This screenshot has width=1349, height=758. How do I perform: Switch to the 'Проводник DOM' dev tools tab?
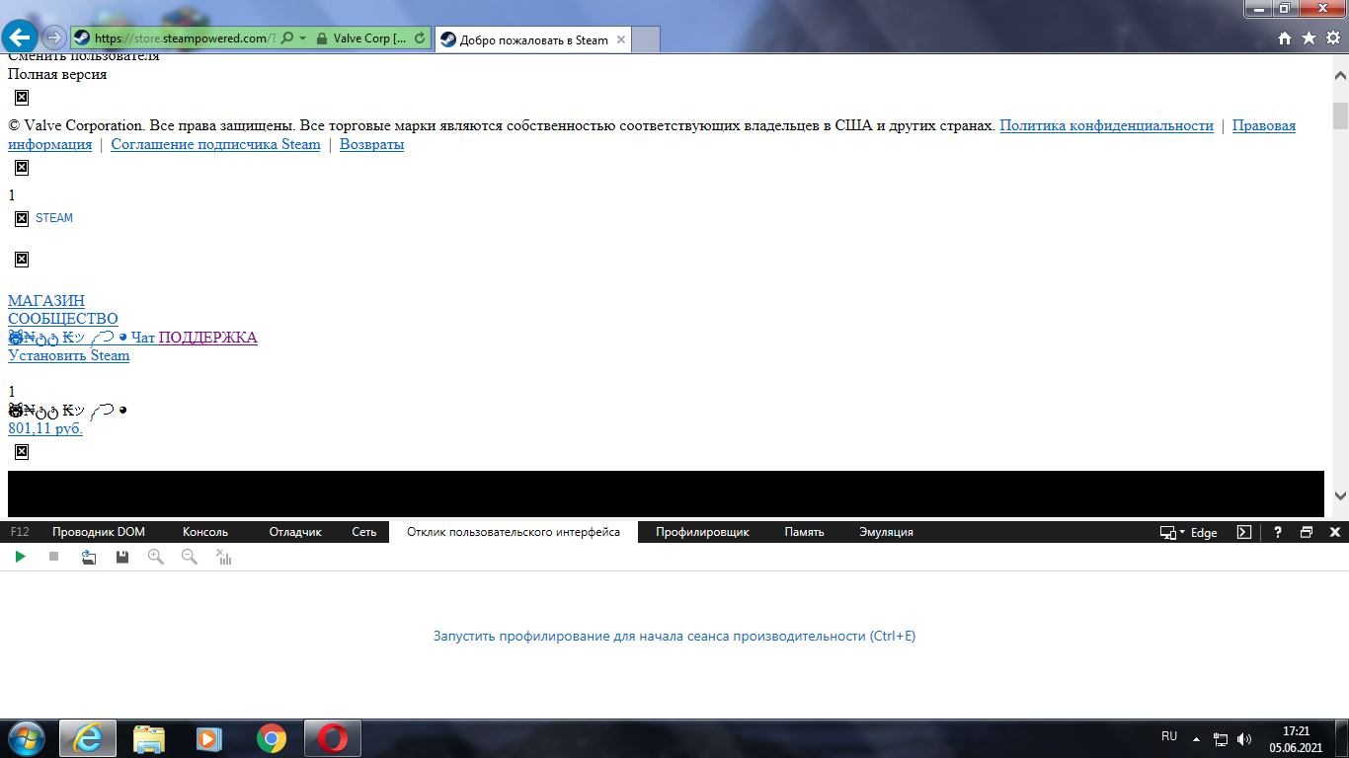tap(99, 532)
